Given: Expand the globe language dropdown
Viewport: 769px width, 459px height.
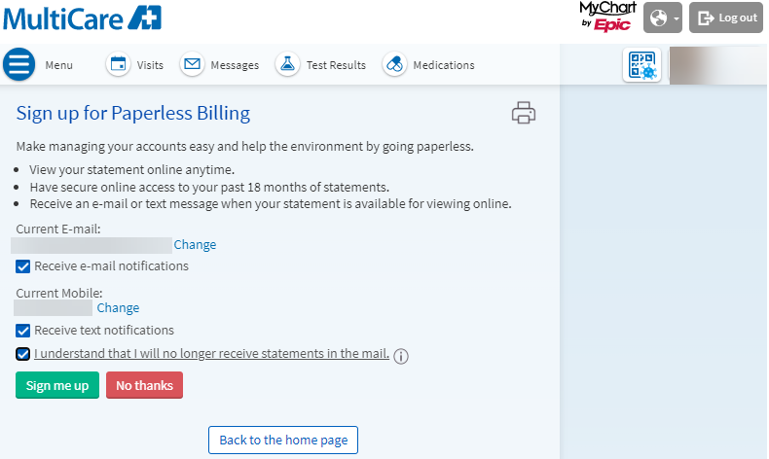Looking at the screenshot, I should pyautogui.click(x=663, y=18).
